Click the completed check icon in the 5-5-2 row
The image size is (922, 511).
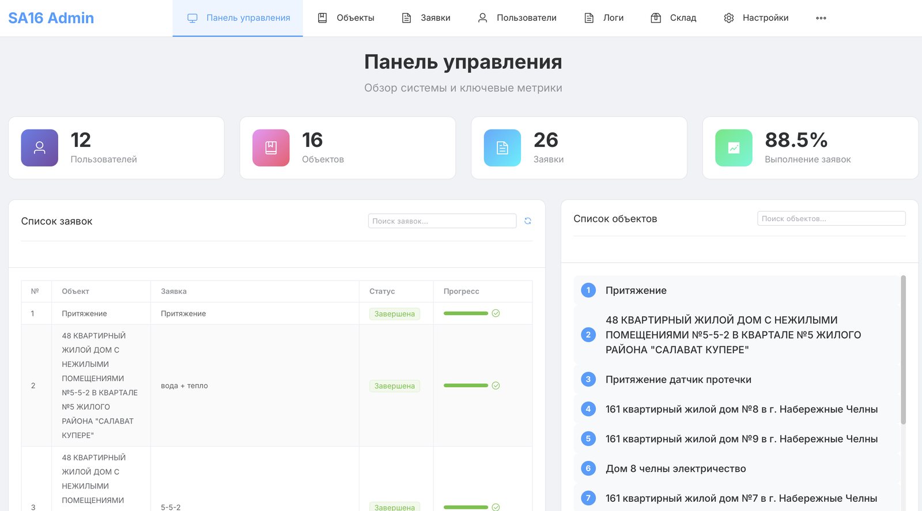point(496,507)
